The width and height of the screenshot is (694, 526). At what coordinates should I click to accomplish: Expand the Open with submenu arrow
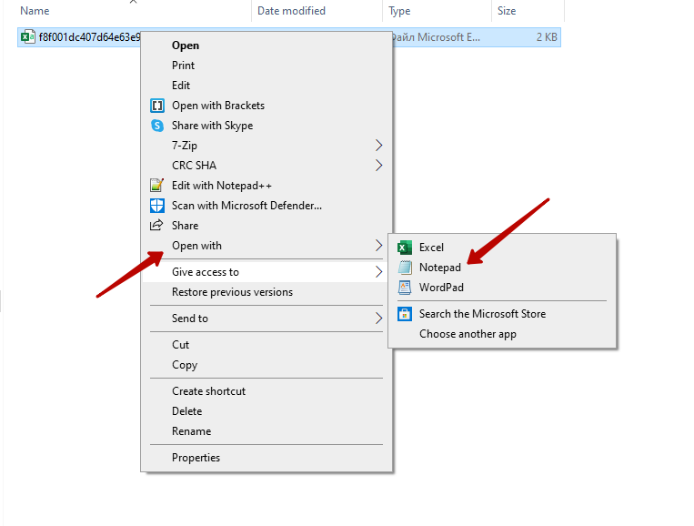point(378,246)
